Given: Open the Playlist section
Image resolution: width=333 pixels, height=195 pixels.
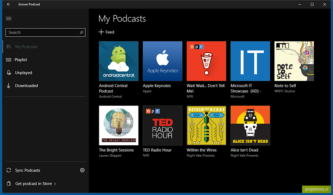Looking at the screenshot, I should tap(46, 59).
